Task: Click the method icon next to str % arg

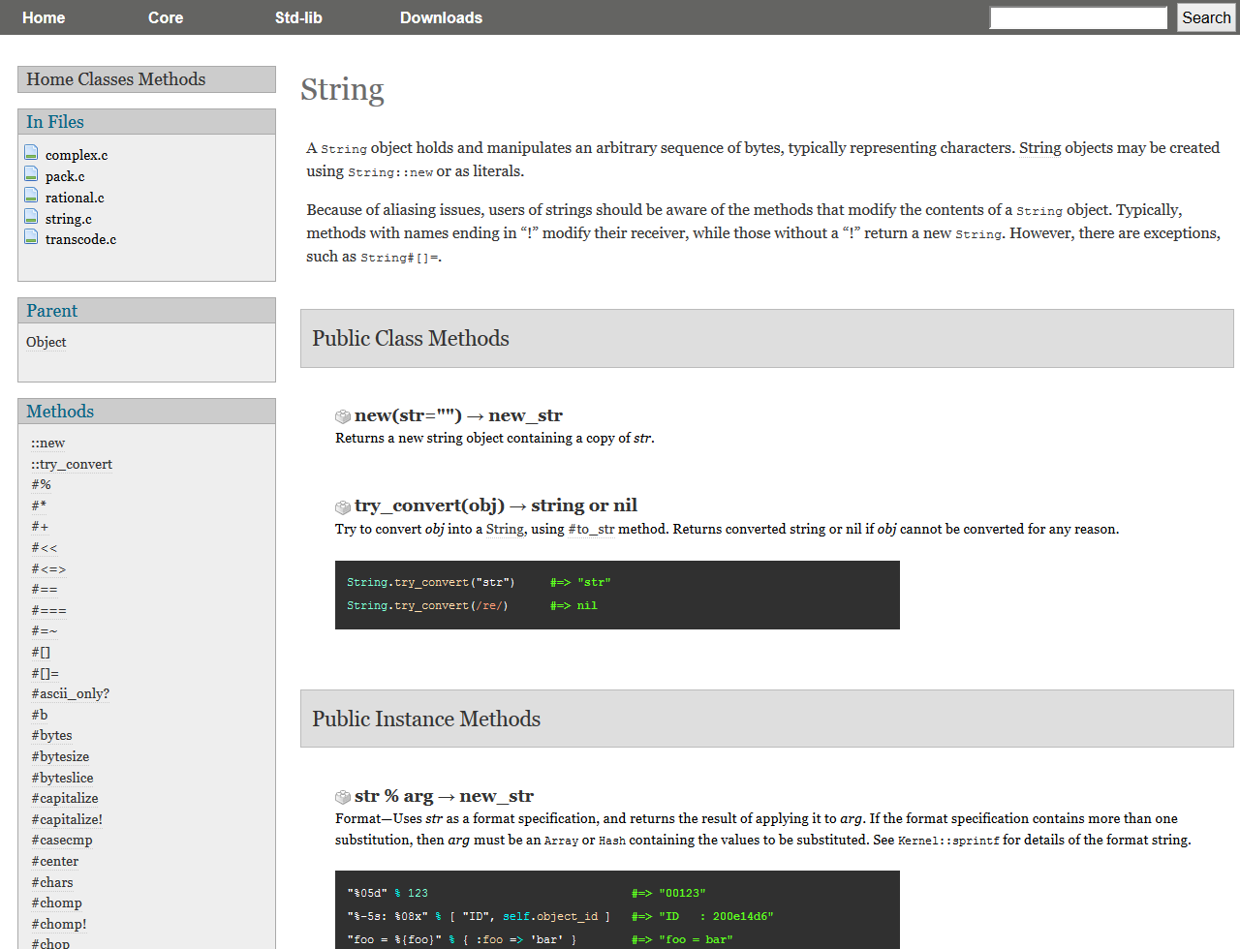Action: point(343,797)
